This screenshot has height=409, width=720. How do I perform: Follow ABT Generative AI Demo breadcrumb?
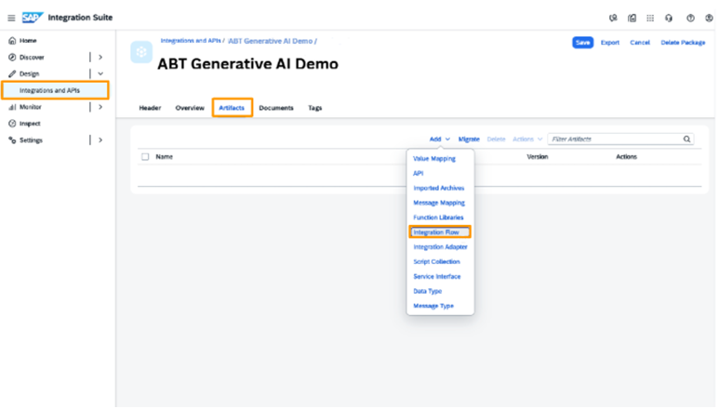click(x=271, y=41)
